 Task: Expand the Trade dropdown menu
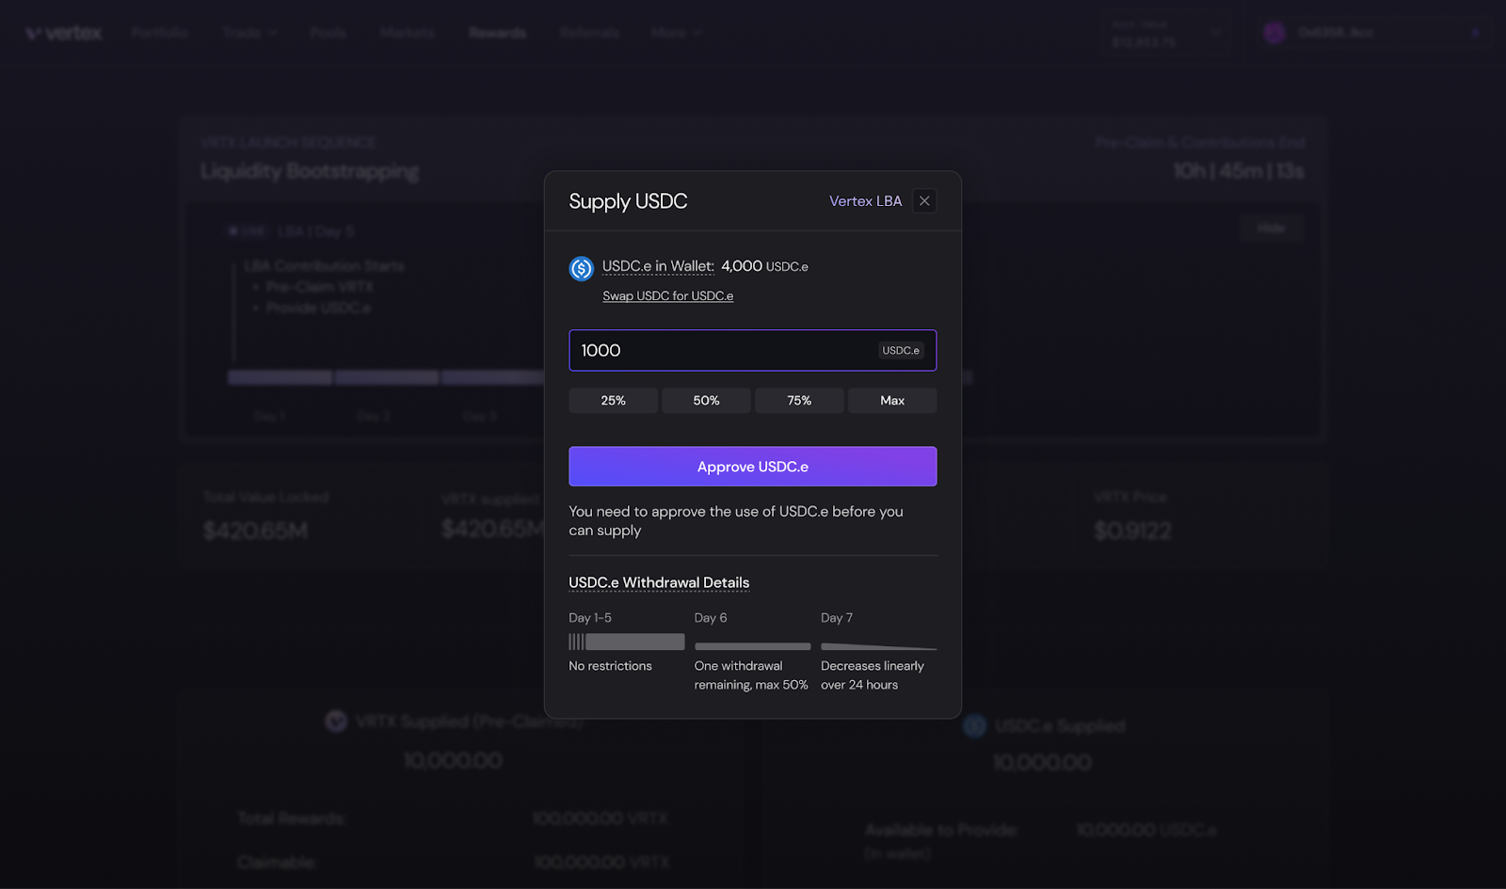[x=249, y=33]
